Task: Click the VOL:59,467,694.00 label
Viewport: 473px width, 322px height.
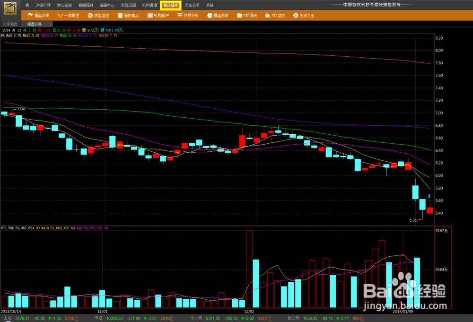Action: (24, 228)
